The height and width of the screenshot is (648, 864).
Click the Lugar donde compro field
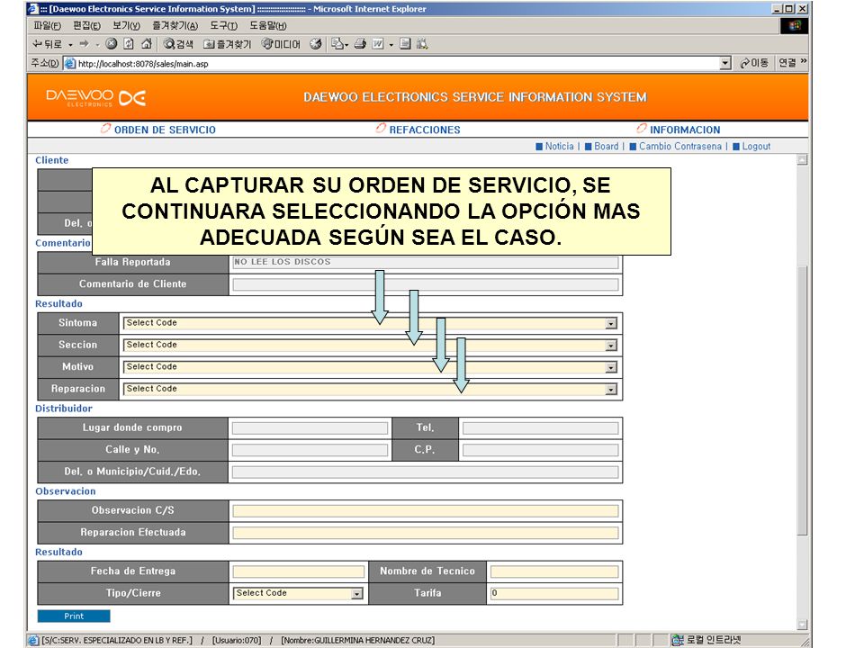[310, 428]
